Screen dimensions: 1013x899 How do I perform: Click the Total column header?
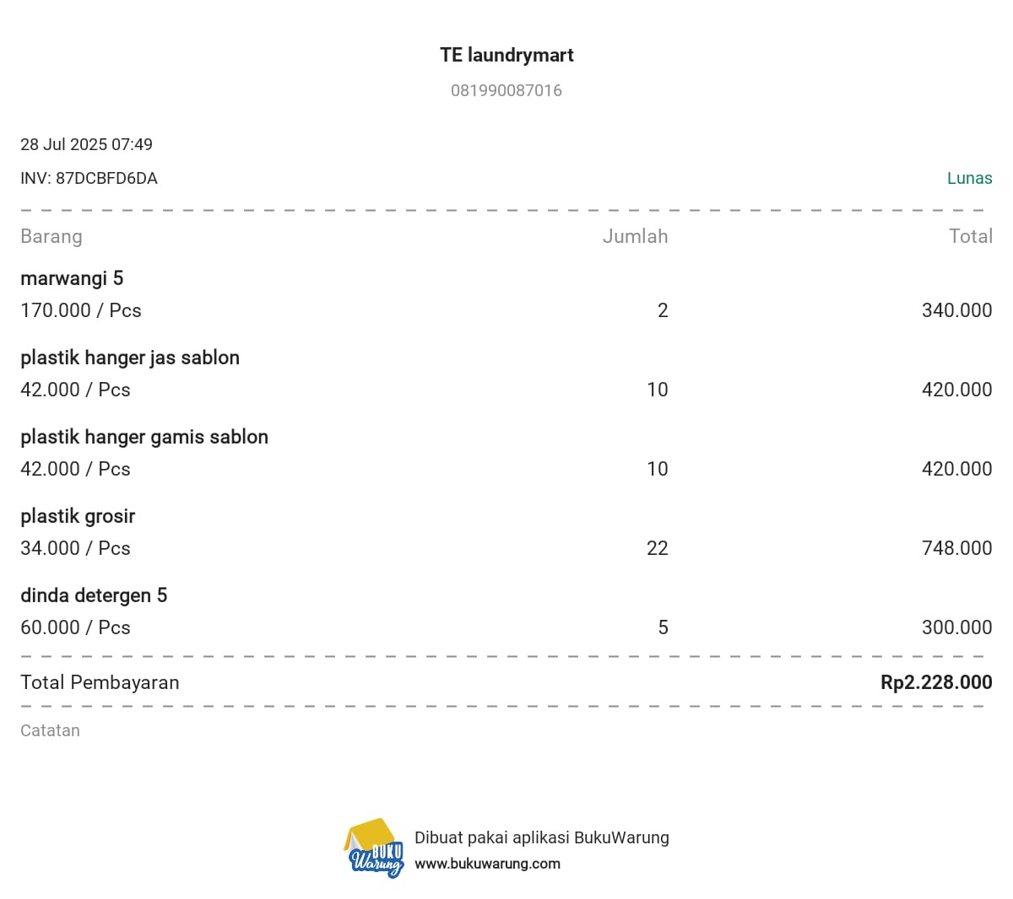[970, 237]
